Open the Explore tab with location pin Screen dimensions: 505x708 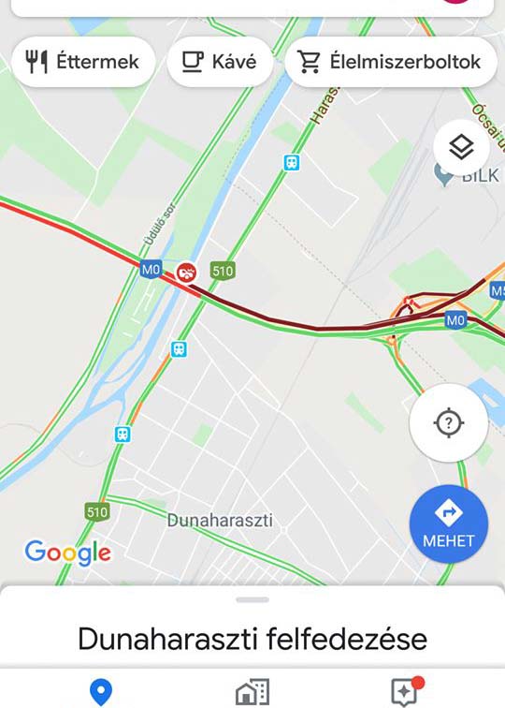[101, 693]
